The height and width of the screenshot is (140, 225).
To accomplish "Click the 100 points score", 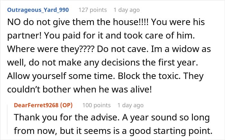I will pos(96,105).
